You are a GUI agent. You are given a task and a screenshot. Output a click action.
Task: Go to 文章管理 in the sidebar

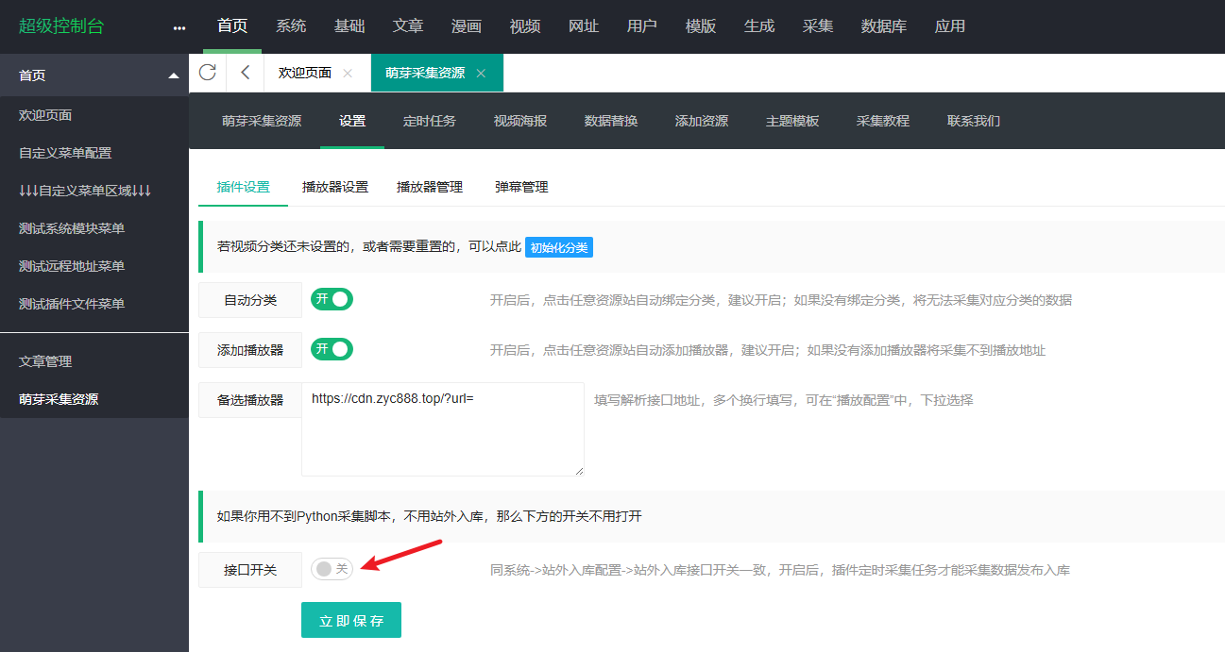(45, 361)
